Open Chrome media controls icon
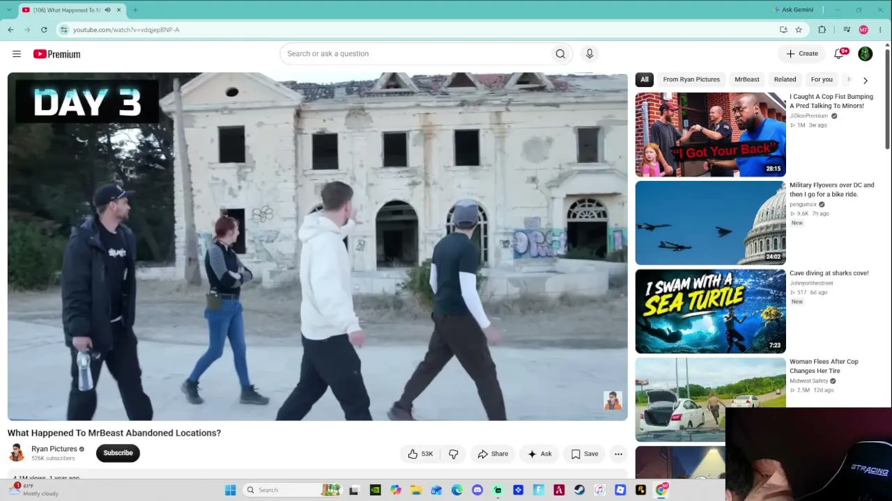Viewport: 892px width, 501px height. 847,30
